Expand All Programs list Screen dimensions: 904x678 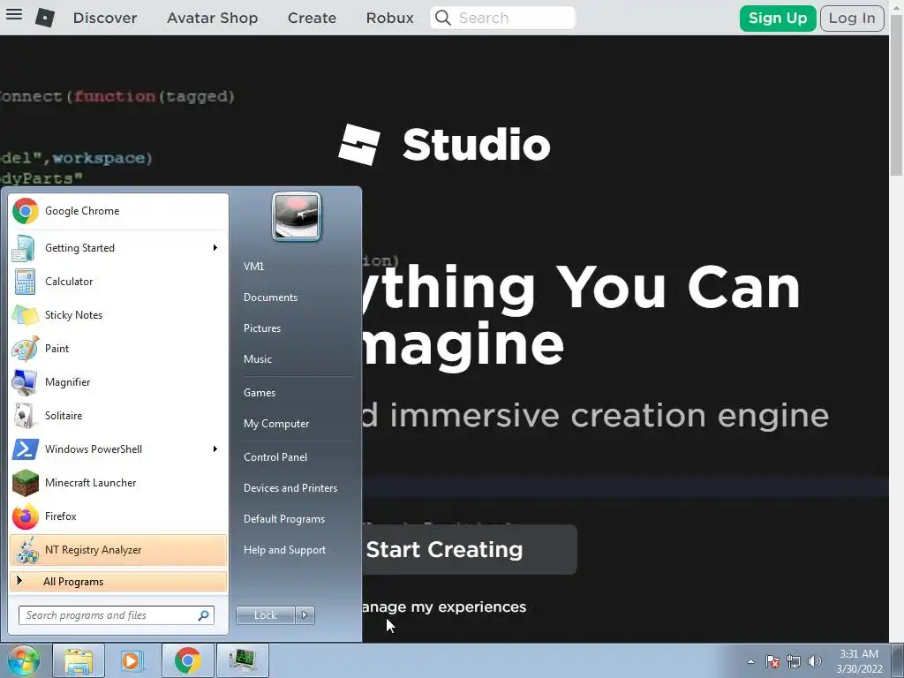click(x=118, y=582)
